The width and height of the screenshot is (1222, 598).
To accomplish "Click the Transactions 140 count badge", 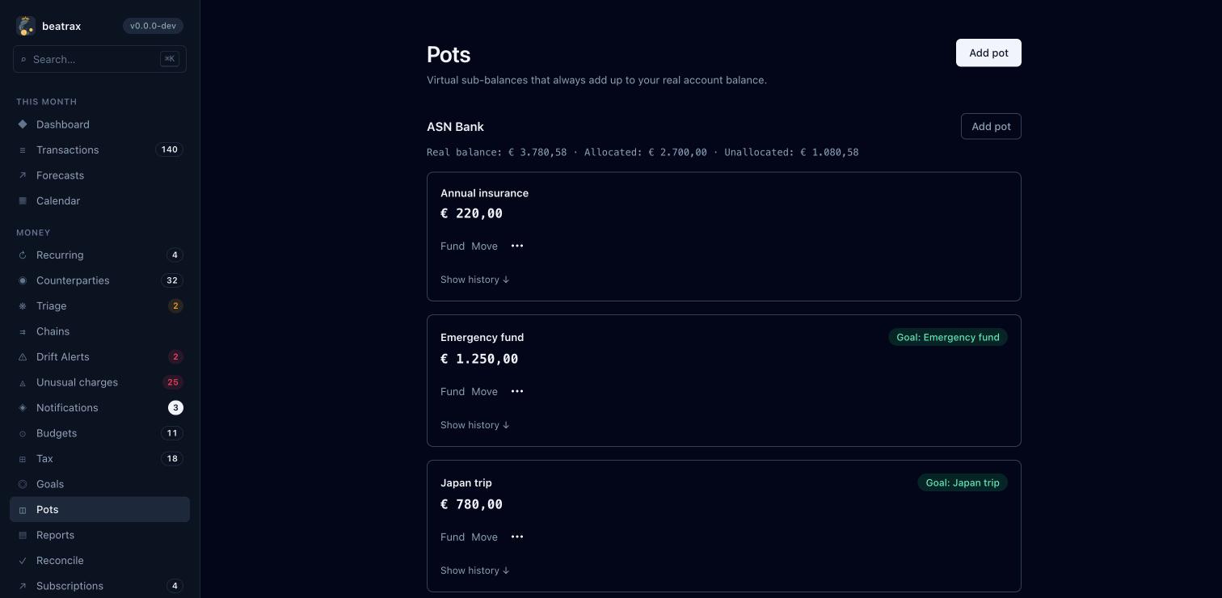I will pos(169,149).
